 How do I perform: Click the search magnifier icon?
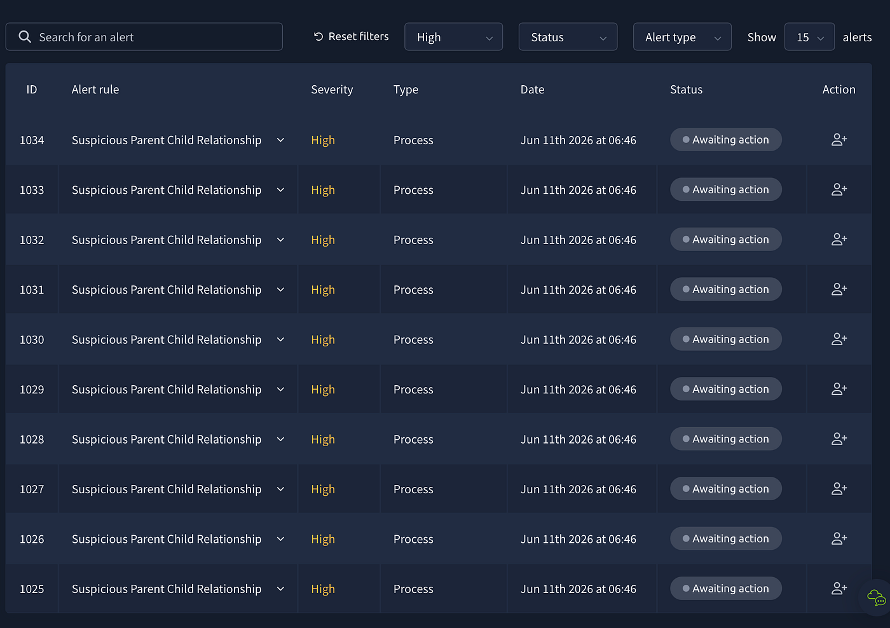coord(25,37)
